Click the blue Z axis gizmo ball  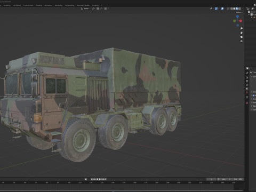[237, 17]
